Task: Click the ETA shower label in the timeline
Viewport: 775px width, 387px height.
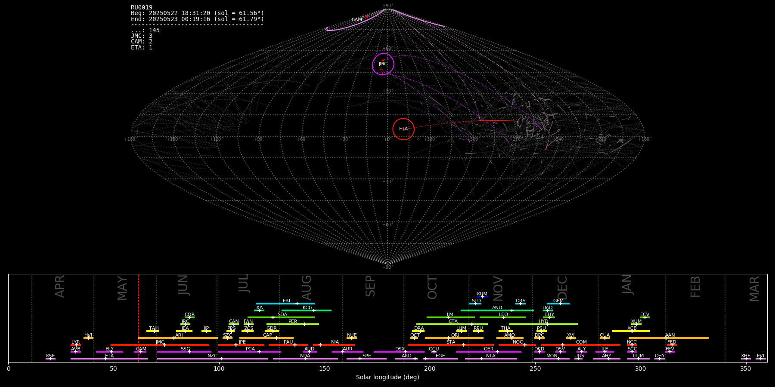Action: [x=109, y=356]
